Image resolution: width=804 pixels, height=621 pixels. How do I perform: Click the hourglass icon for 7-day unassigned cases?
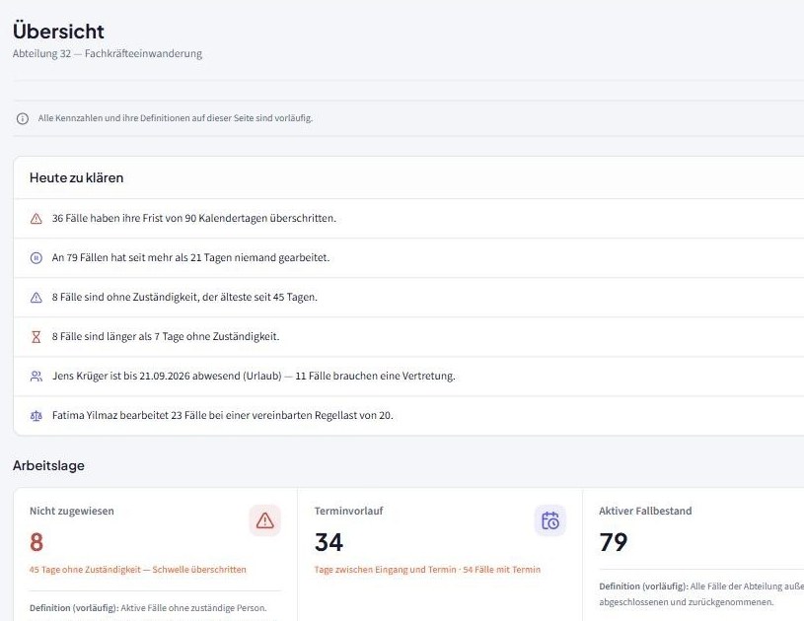pos(36,337)
